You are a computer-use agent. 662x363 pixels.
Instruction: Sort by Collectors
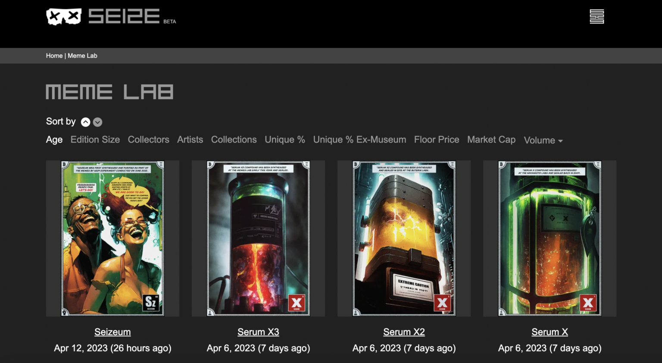coord(148,140)
